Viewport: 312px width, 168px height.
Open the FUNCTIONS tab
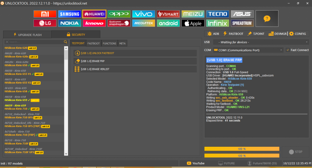[x=109, y=43]
